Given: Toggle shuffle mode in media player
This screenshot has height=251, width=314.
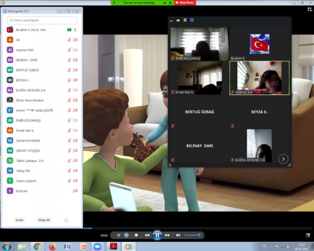Looking at the screenshot, I should (119, 235).
